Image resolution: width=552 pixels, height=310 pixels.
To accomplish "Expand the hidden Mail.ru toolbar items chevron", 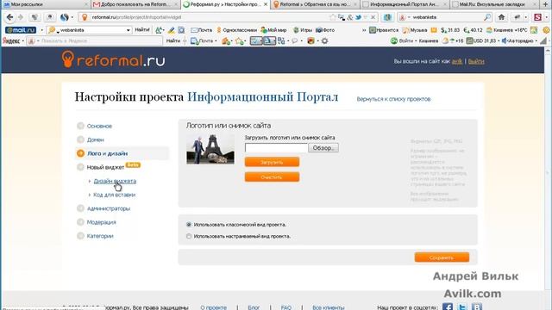I will (x=364, y=30).
